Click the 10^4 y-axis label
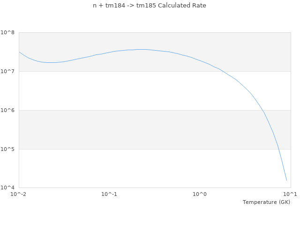The height and width of the screenshot is (225, 300). click(x=9, y=188)
